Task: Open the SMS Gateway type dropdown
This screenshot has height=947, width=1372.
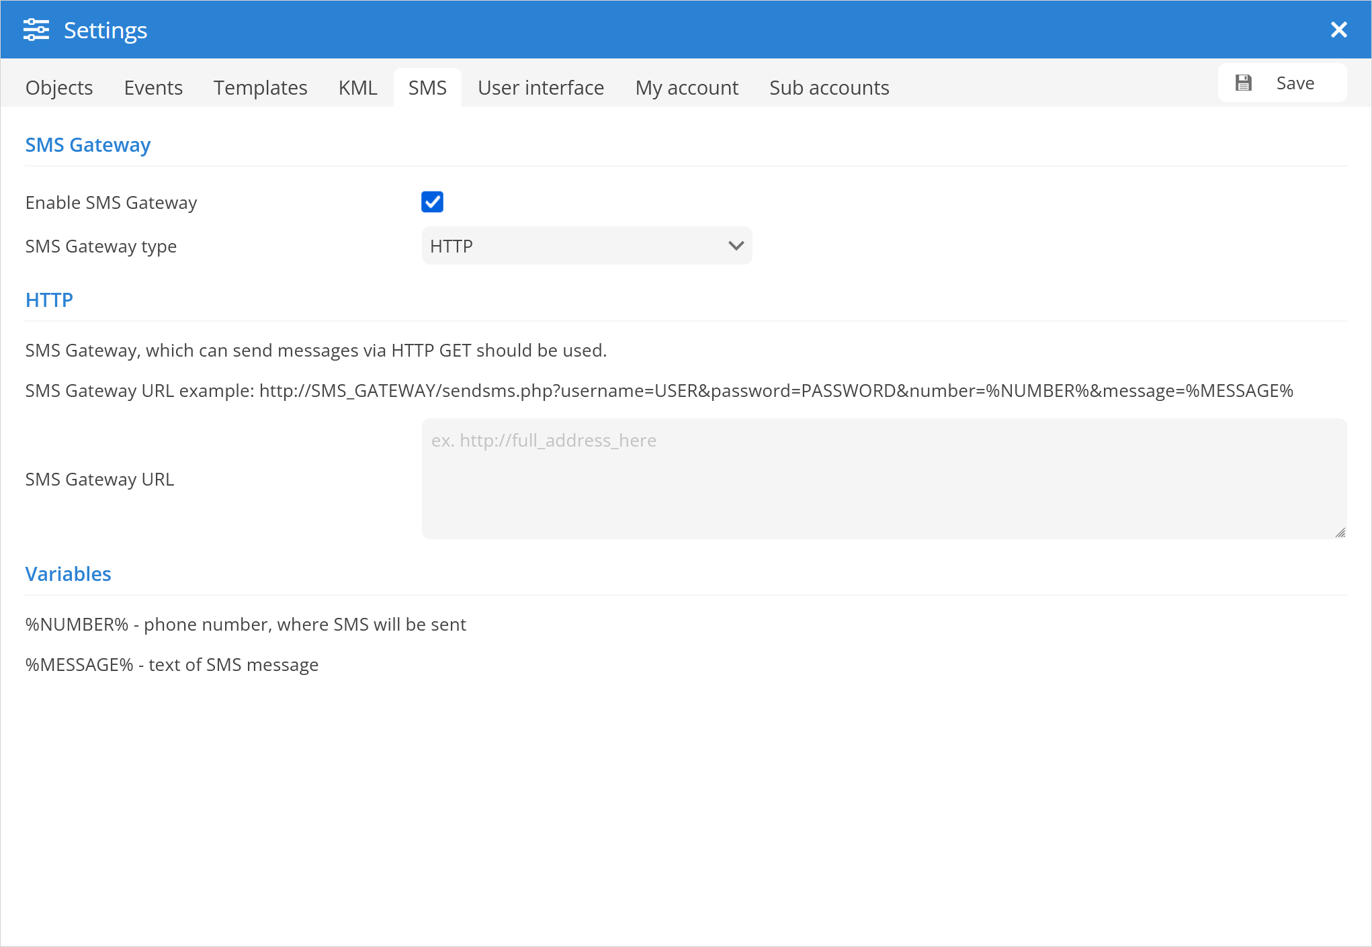Action: tap(586, 246)
